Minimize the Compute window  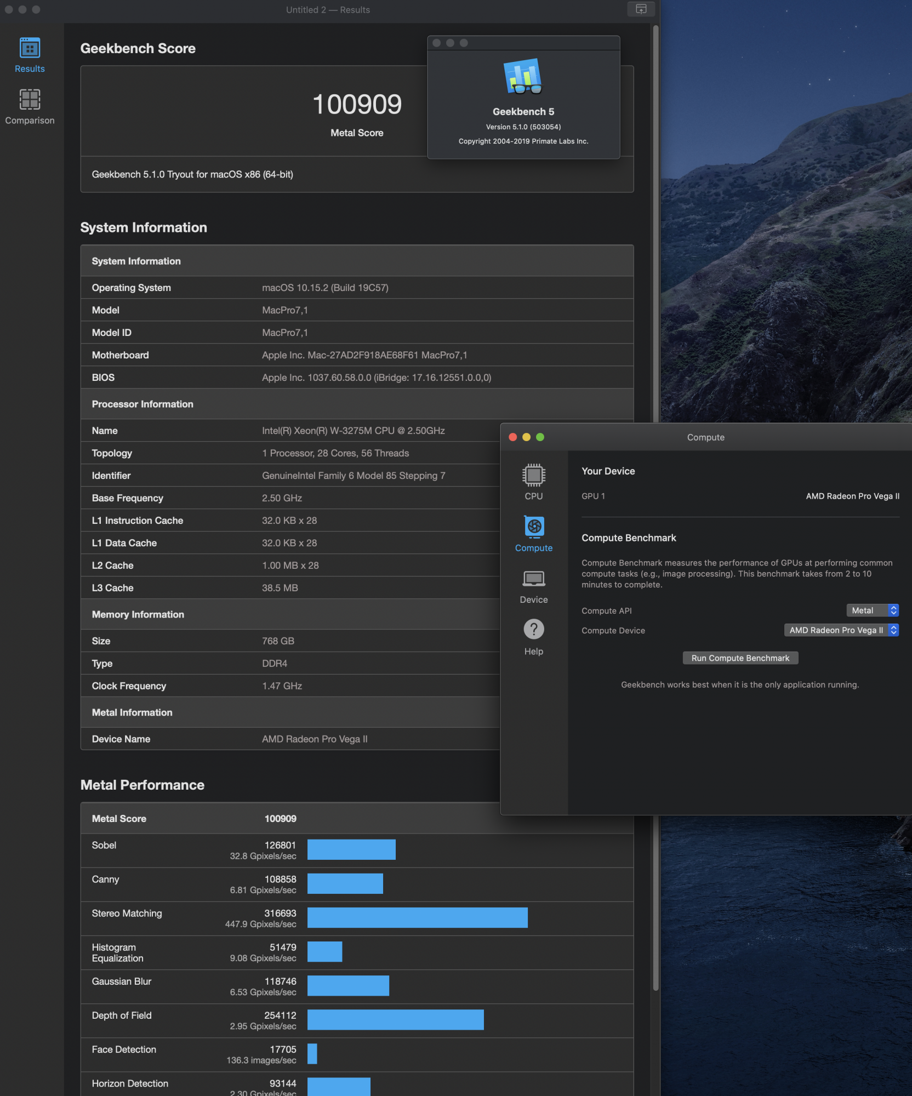[x=526, y=437]
